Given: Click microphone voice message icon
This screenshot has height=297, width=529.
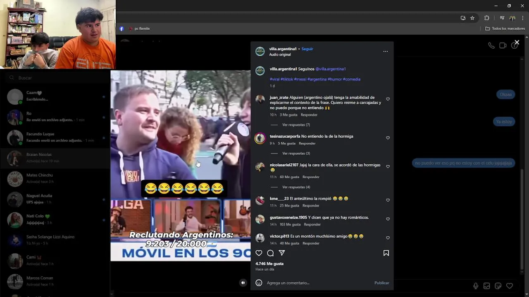Looking at the screenshot, I should [x=476, y=286].
